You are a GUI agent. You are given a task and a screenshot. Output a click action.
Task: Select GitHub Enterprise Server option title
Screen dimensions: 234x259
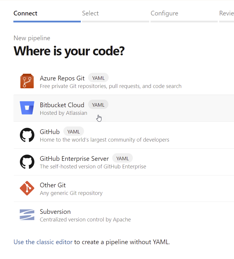(74, 158)
